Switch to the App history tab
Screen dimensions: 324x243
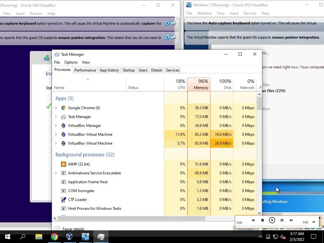pos(109,70)
